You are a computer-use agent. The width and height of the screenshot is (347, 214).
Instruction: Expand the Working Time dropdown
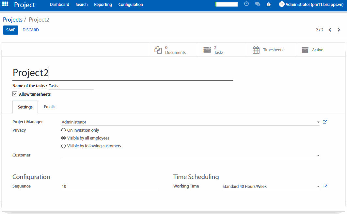pos(318,187)
